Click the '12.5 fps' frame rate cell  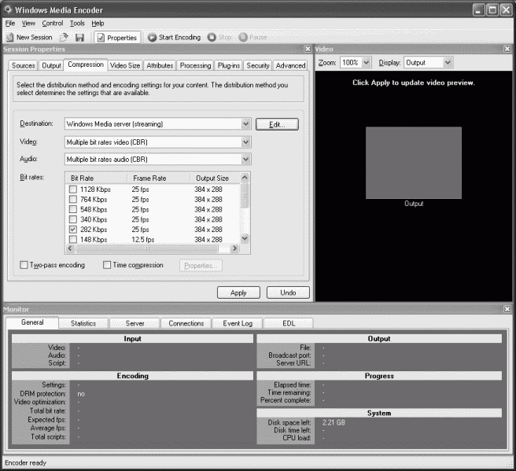tap(143, 240)
